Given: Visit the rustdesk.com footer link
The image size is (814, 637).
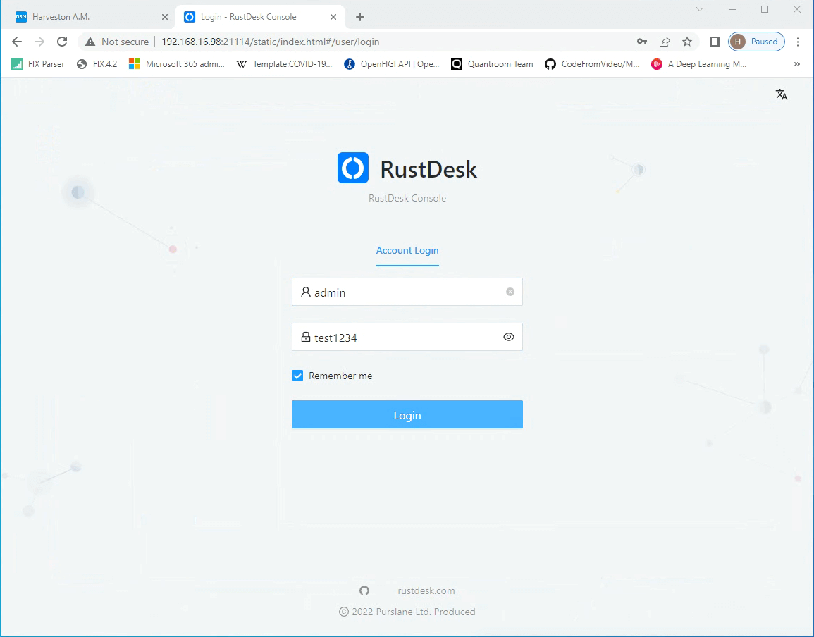Looking at the screenshot, I should coord(426,590).
